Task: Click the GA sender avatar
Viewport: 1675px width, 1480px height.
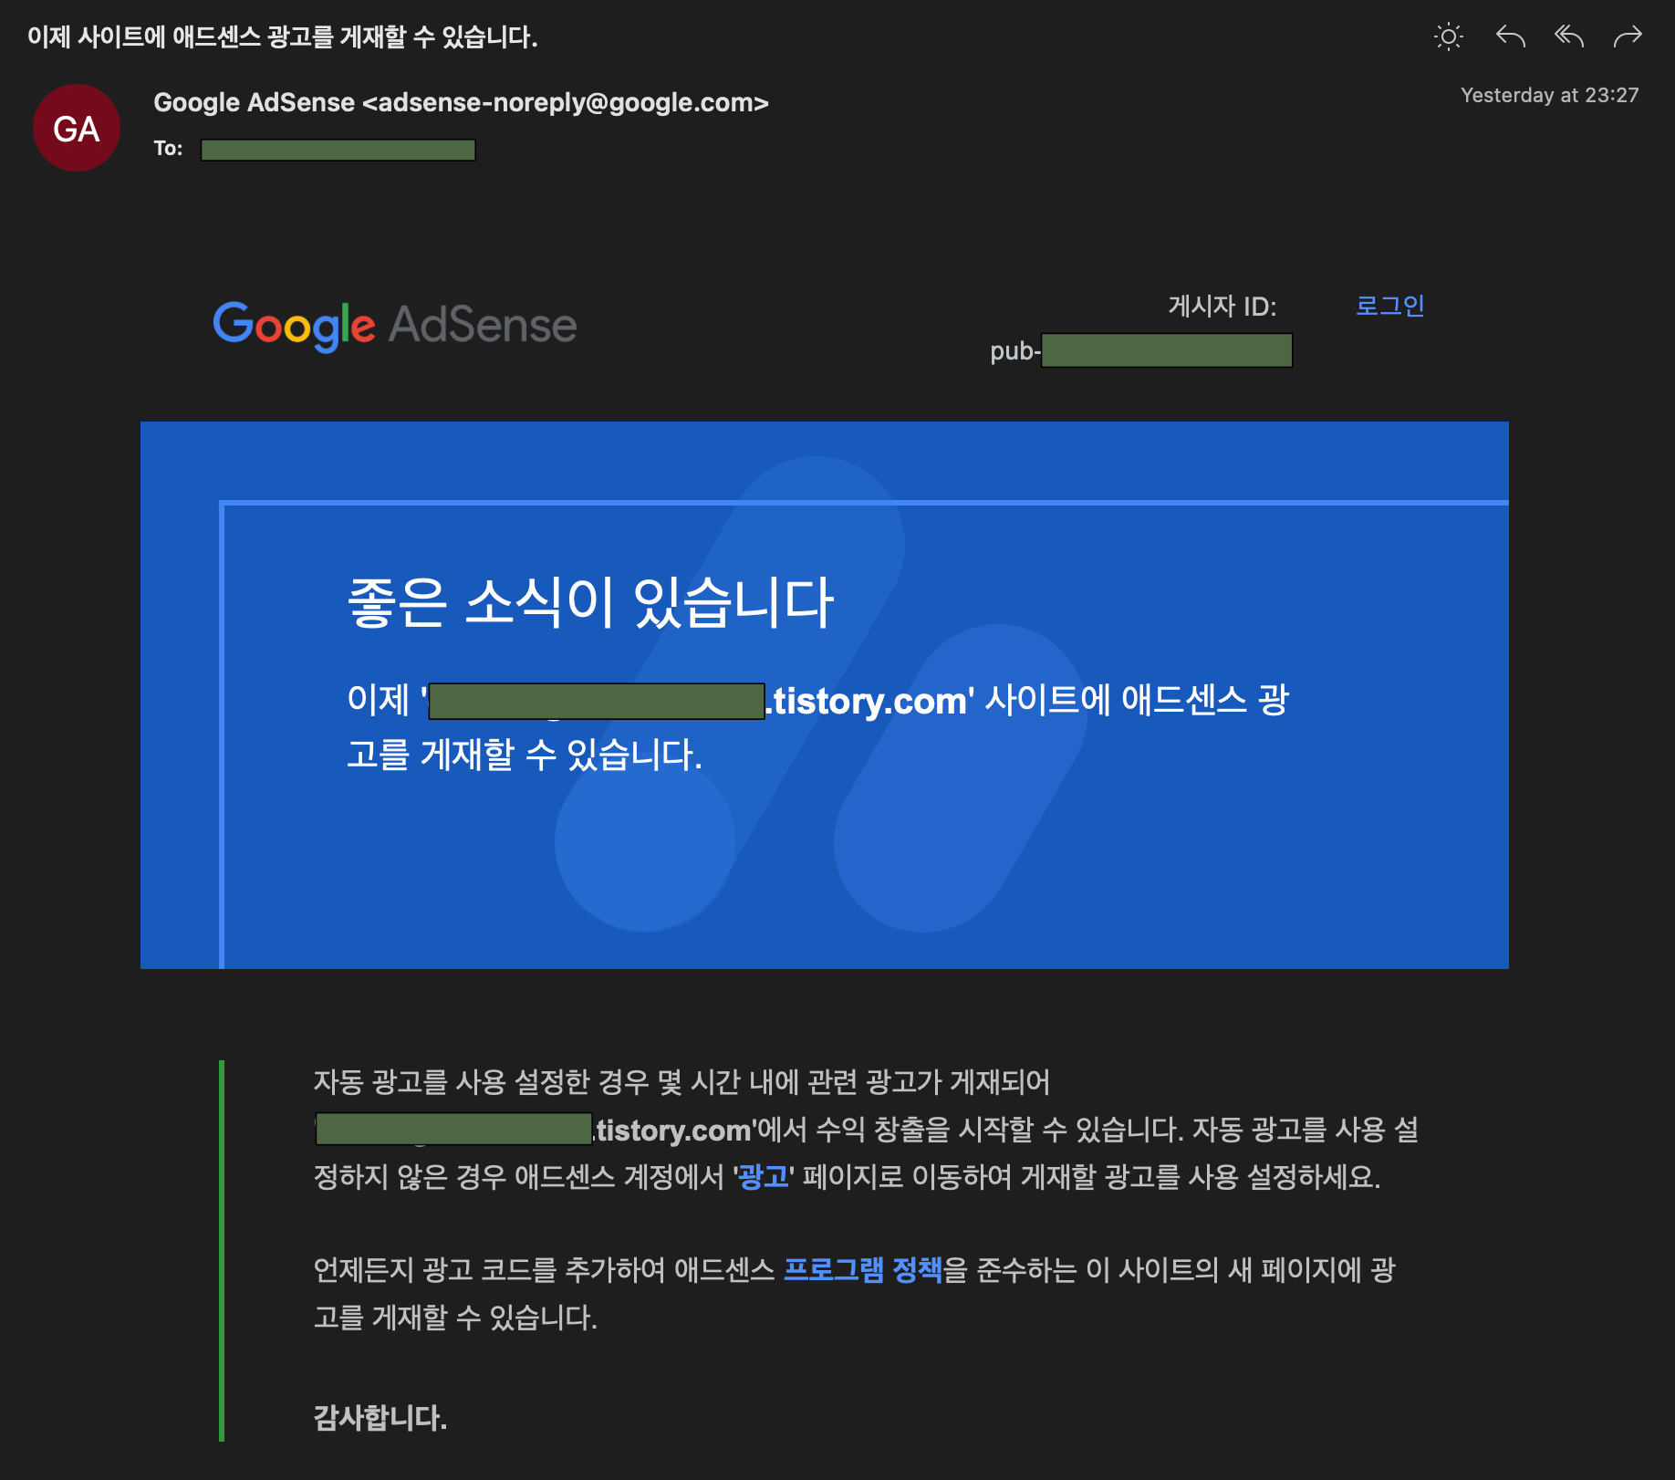Action: 77,128
